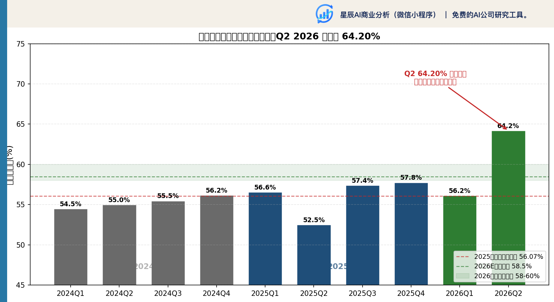This screenshot has height=302, width=554.
Task: Click the 55.0% value label
Action: pyautogui.click(x=119, y=200)
